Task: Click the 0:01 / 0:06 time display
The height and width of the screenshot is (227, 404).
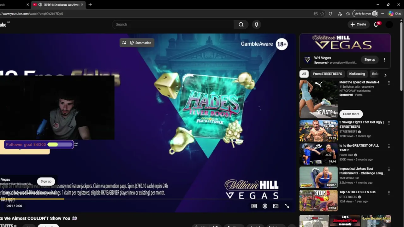Action: coord(14,206)
